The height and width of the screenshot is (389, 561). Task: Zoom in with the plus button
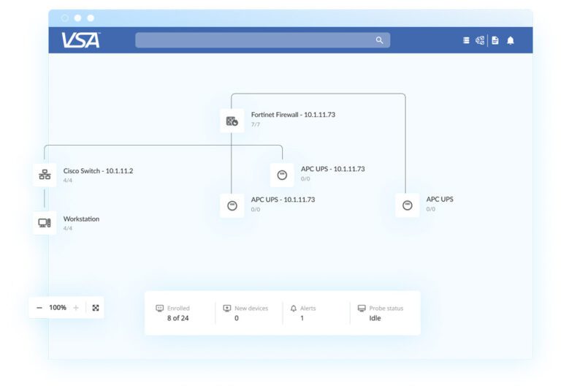pos(76,308)
